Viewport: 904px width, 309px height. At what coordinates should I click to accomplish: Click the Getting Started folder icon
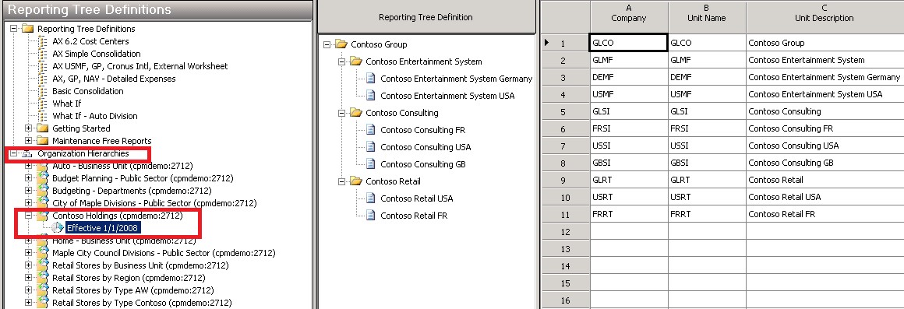(x=43, y=128)
